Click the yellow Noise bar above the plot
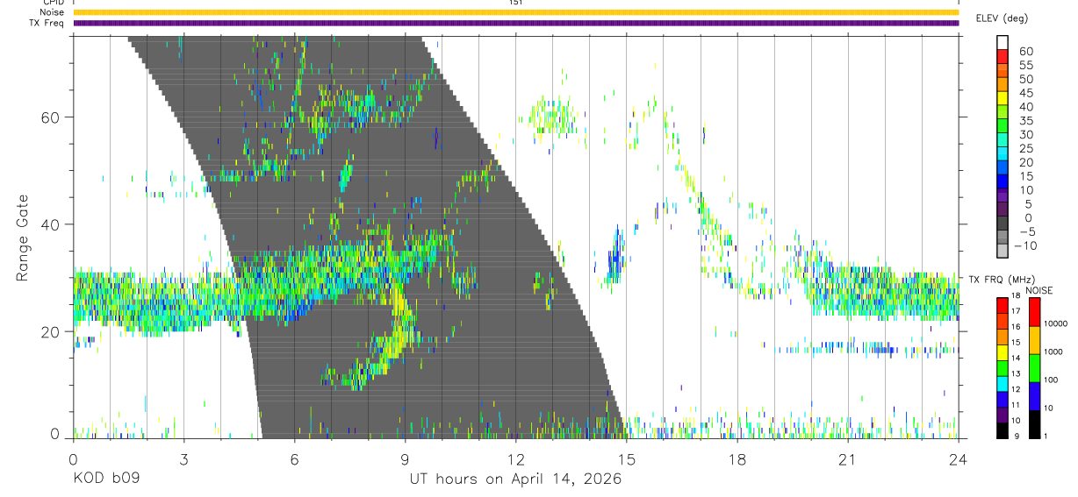 pyautogui.click(x=515, y=12)
